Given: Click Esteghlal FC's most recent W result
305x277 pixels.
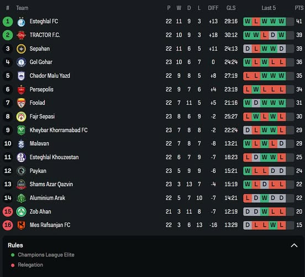Looking at the screenshot, I should pyautogui.click(x=281, y=22).
